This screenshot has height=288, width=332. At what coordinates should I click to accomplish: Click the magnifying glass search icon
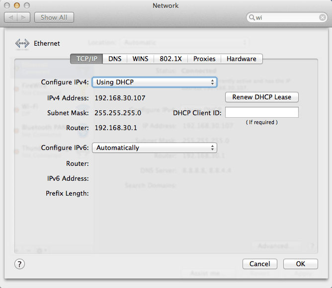252,17
